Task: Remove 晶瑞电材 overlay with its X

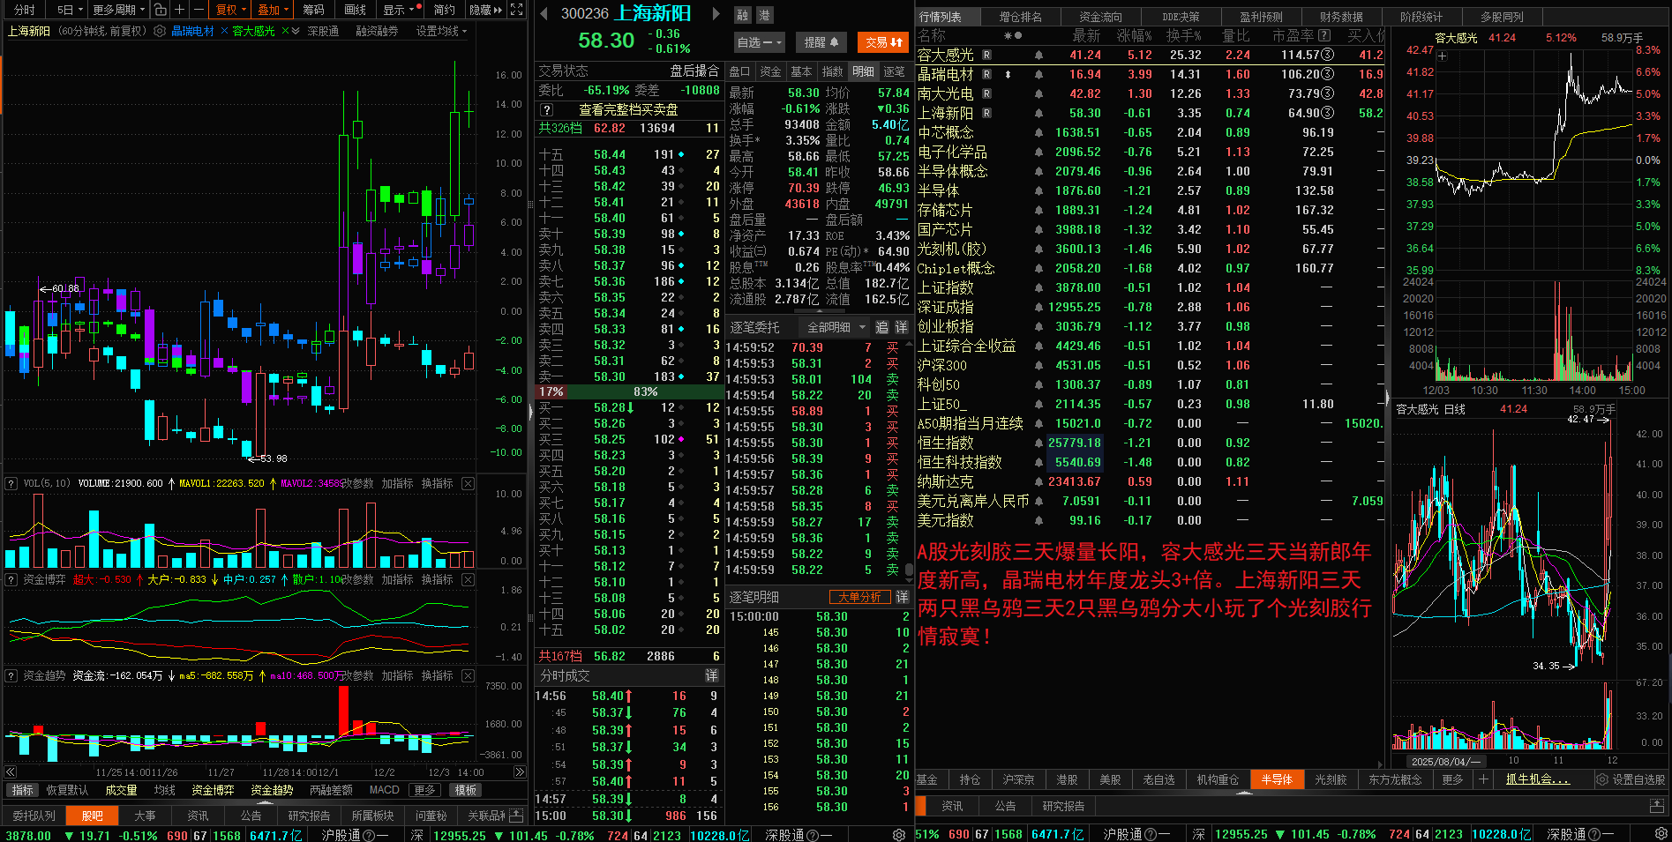Action: [224, 31]
